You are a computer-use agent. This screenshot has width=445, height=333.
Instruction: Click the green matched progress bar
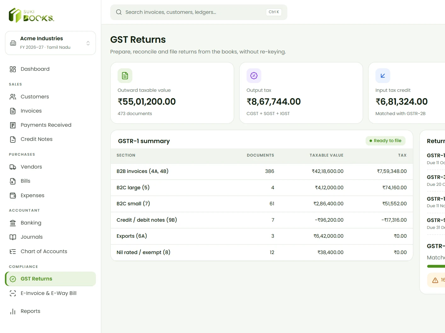click(436, 266)
